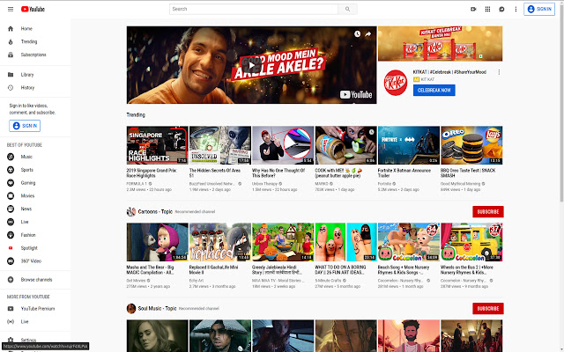The height and width of the screenshot is (352, 564).
Task: Select the News channel icon
Action: [11, 209]
